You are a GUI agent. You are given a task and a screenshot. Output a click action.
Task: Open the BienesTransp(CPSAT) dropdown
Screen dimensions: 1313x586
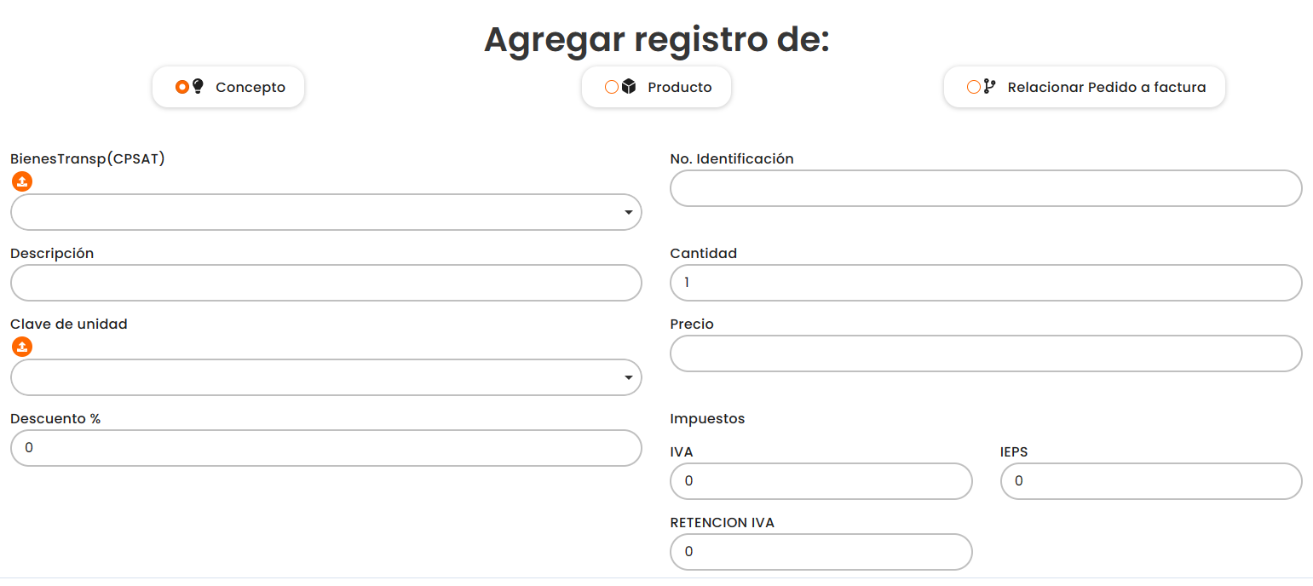pyautogui.click(x=325, y=212)
